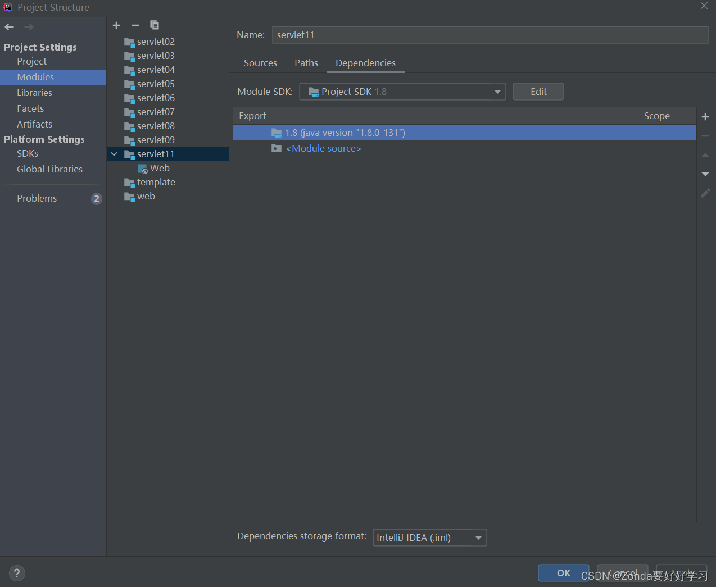Select the Module source dependency row

(x=465, y=148)
